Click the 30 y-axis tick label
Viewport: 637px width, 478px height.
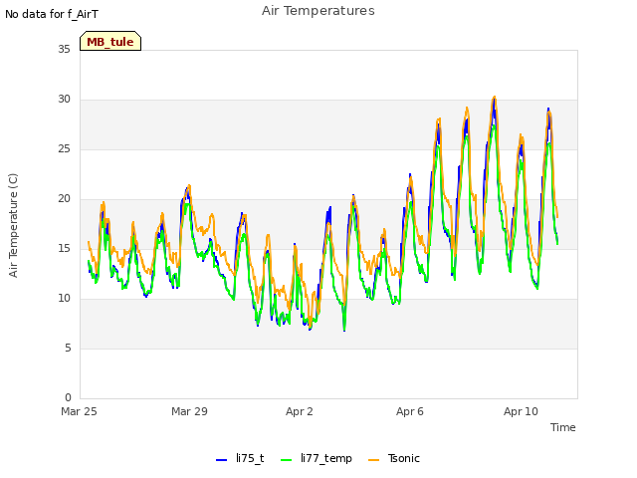pos(64,100)
